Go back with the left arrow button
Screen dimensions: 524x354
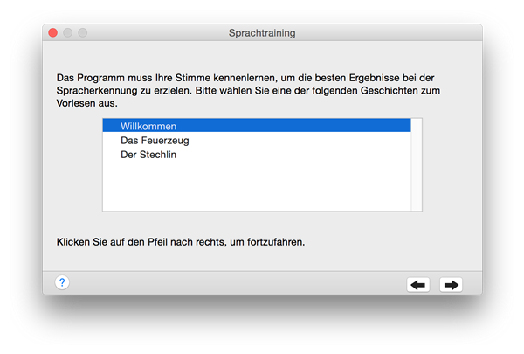418,285
